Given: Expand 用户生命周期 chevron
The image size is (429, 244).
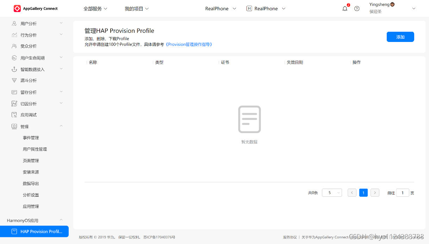Looking at the screenshot, I should (61, 57).
